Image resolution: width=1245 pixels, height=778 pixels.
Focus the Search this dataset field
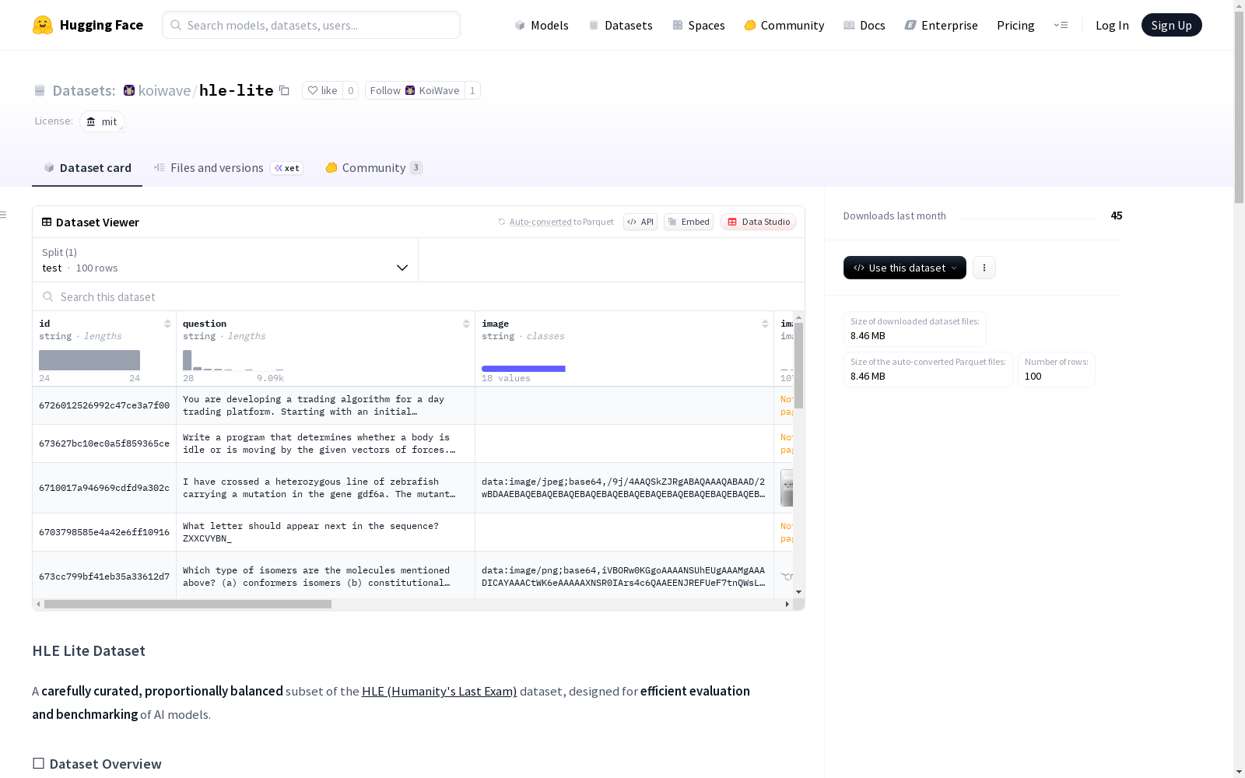coord(419,296)
